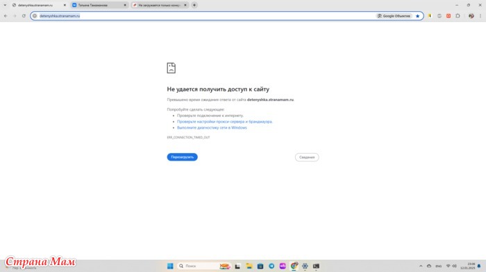Click the browser Back arrow
Image resolution: width=486 pixels, height=272 pixels.
(x=6, y=16)
